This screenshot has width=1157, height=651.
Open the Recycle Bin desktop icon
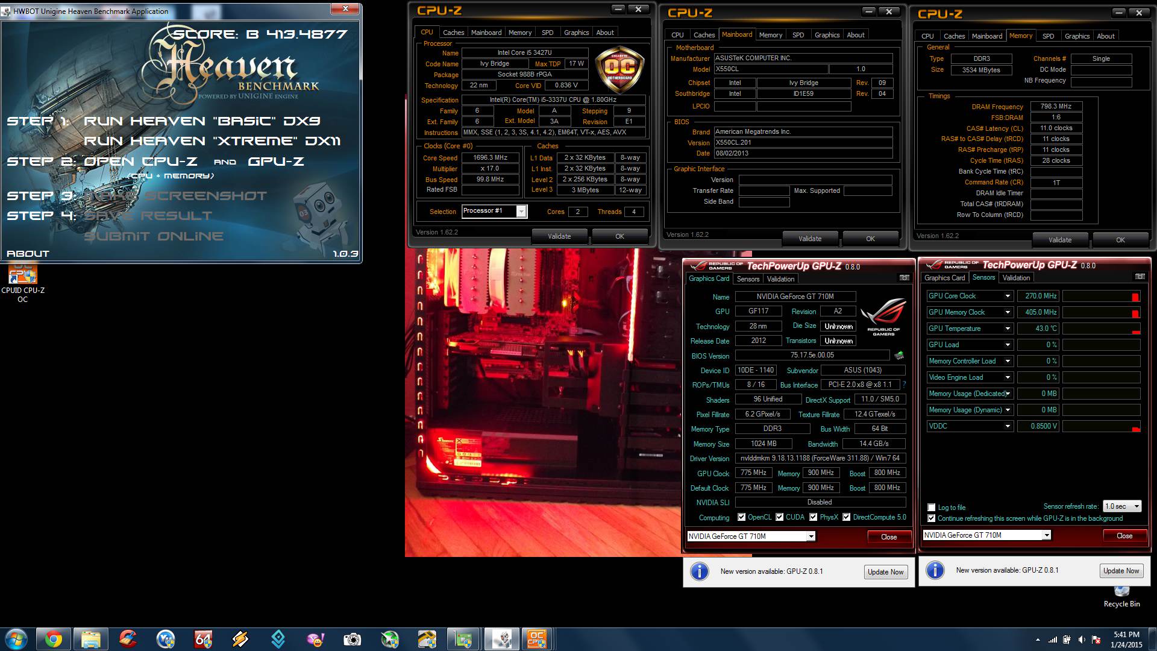[1121, 597]
